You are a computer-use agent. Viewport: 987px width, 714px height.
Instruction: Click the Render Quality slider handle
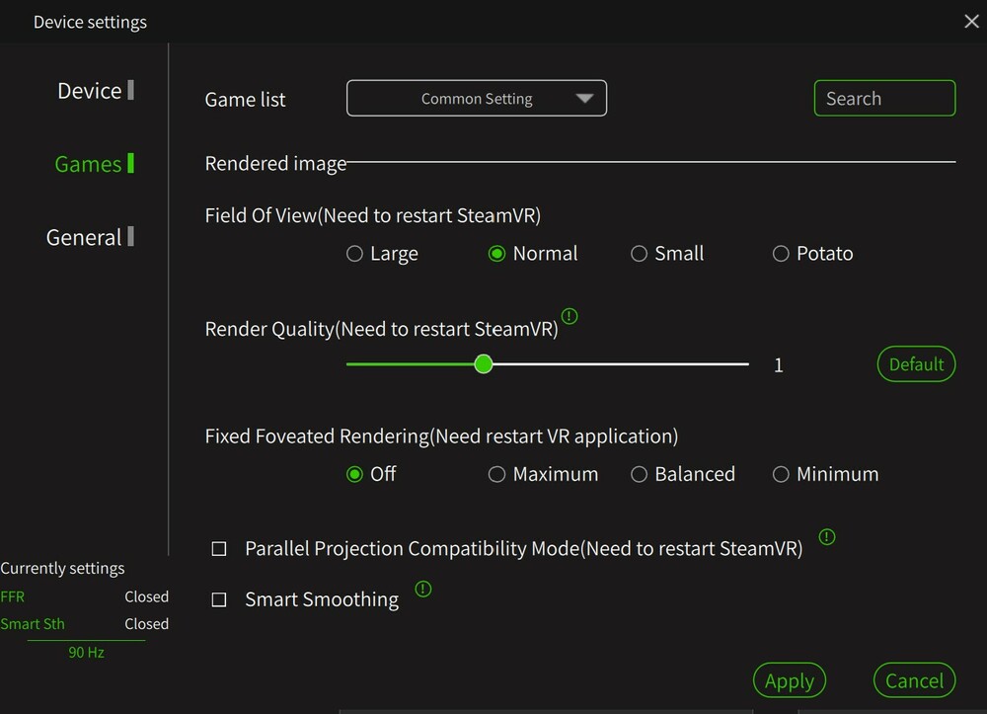tap(484, 364)
